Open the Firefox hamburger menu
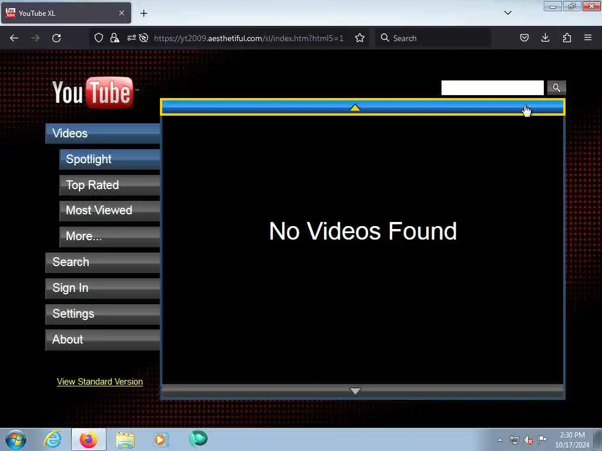 point(588,38)
